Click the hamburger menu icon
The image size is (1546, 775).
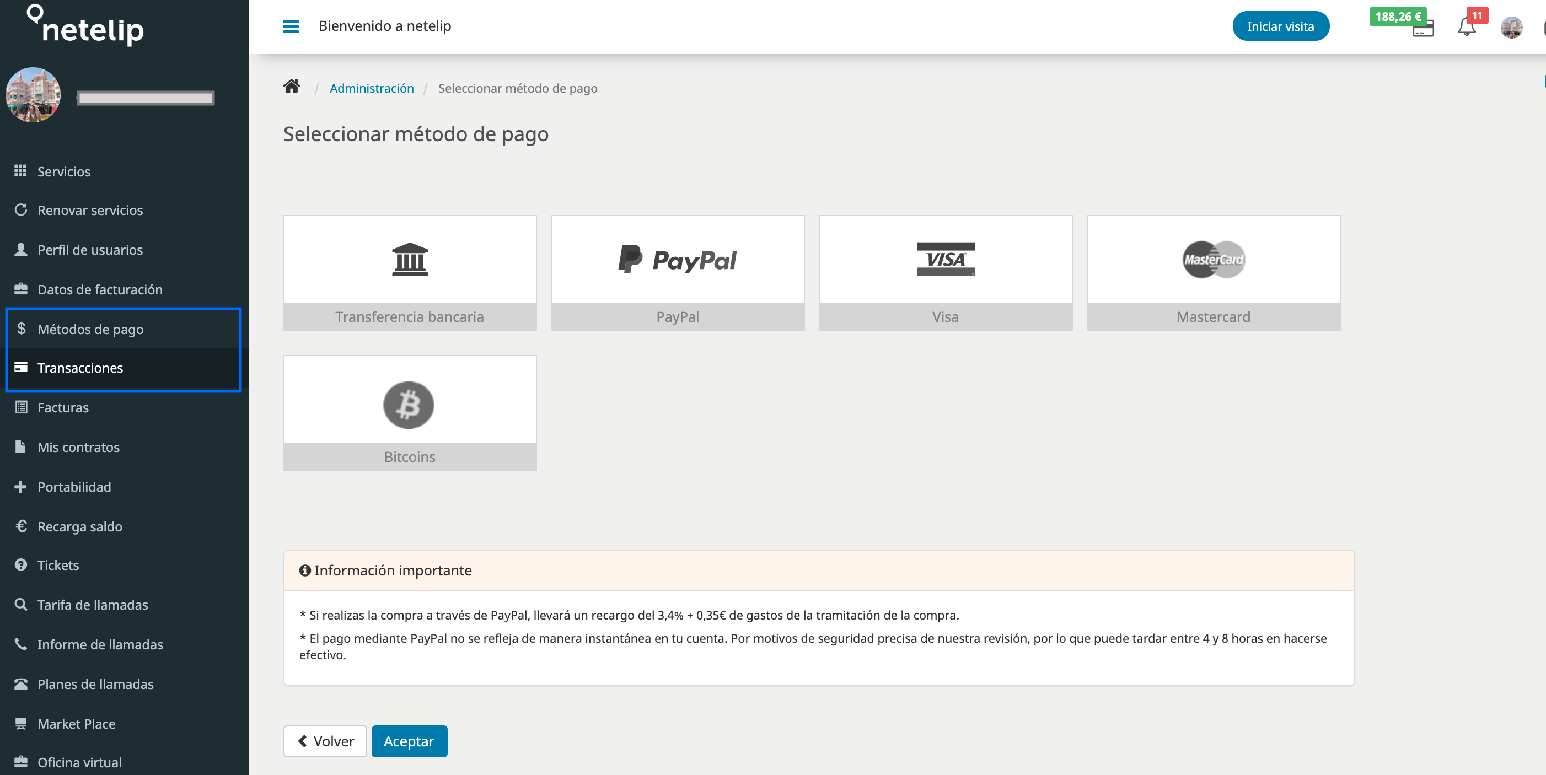point(291,26)
